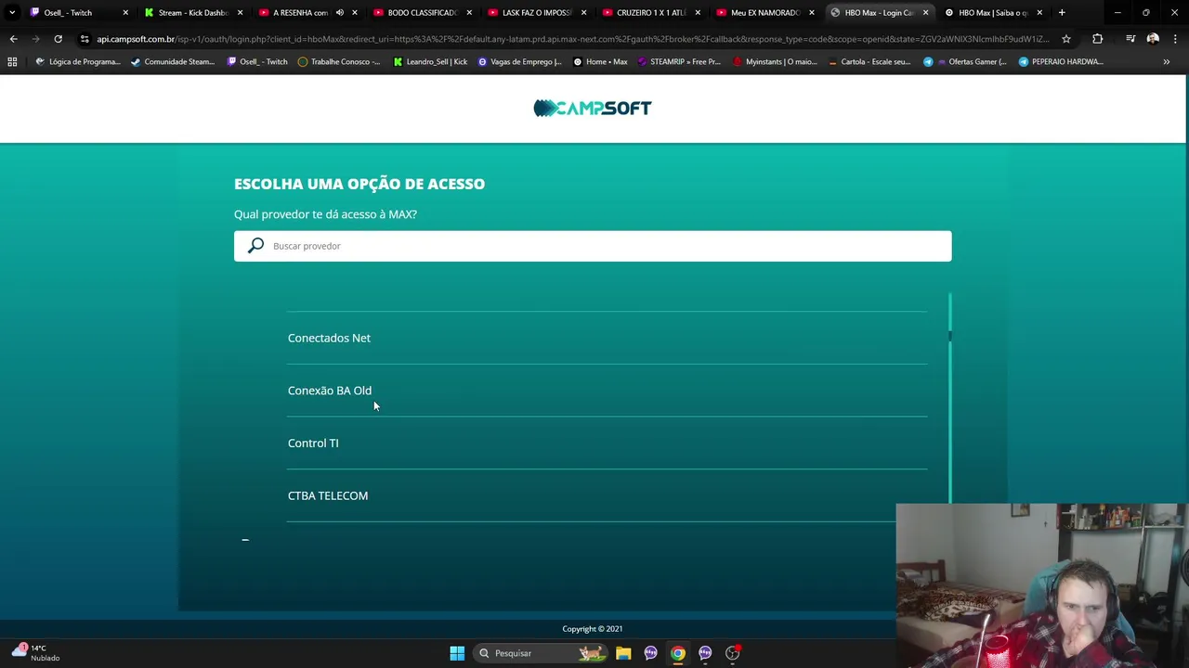Click the Campsoft logo
The width and height of the screenshot is (1189, 668).
593,109
